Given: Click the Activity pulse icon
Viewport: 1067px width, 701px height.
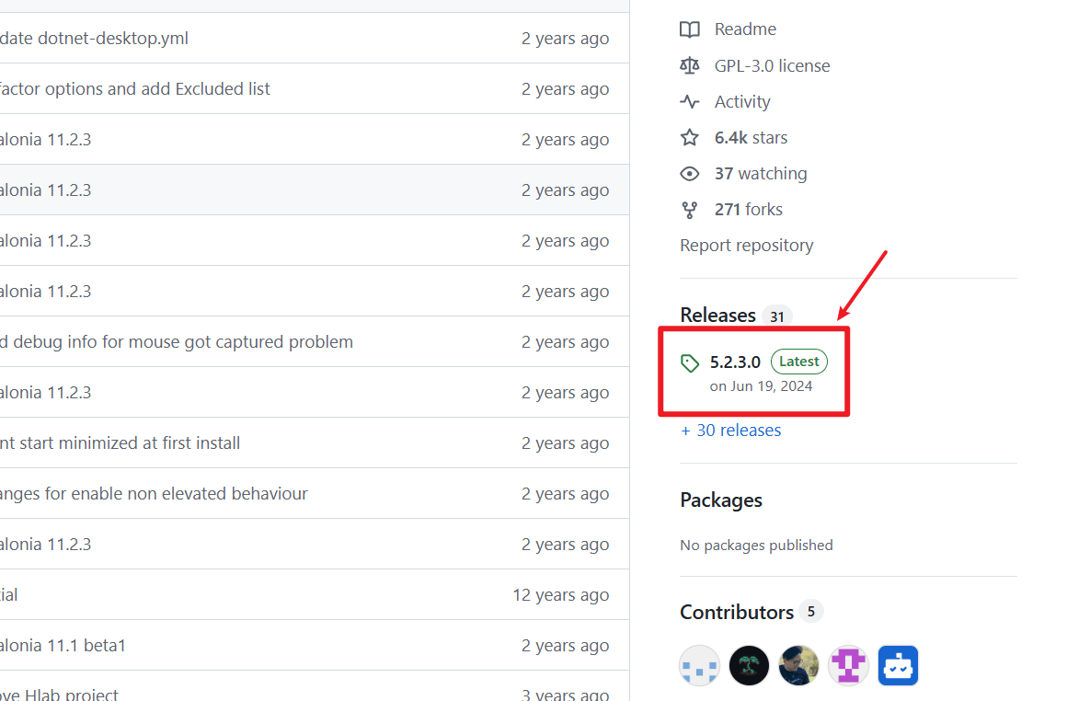Looking at the screenshot, I should [x=689, y=101].
